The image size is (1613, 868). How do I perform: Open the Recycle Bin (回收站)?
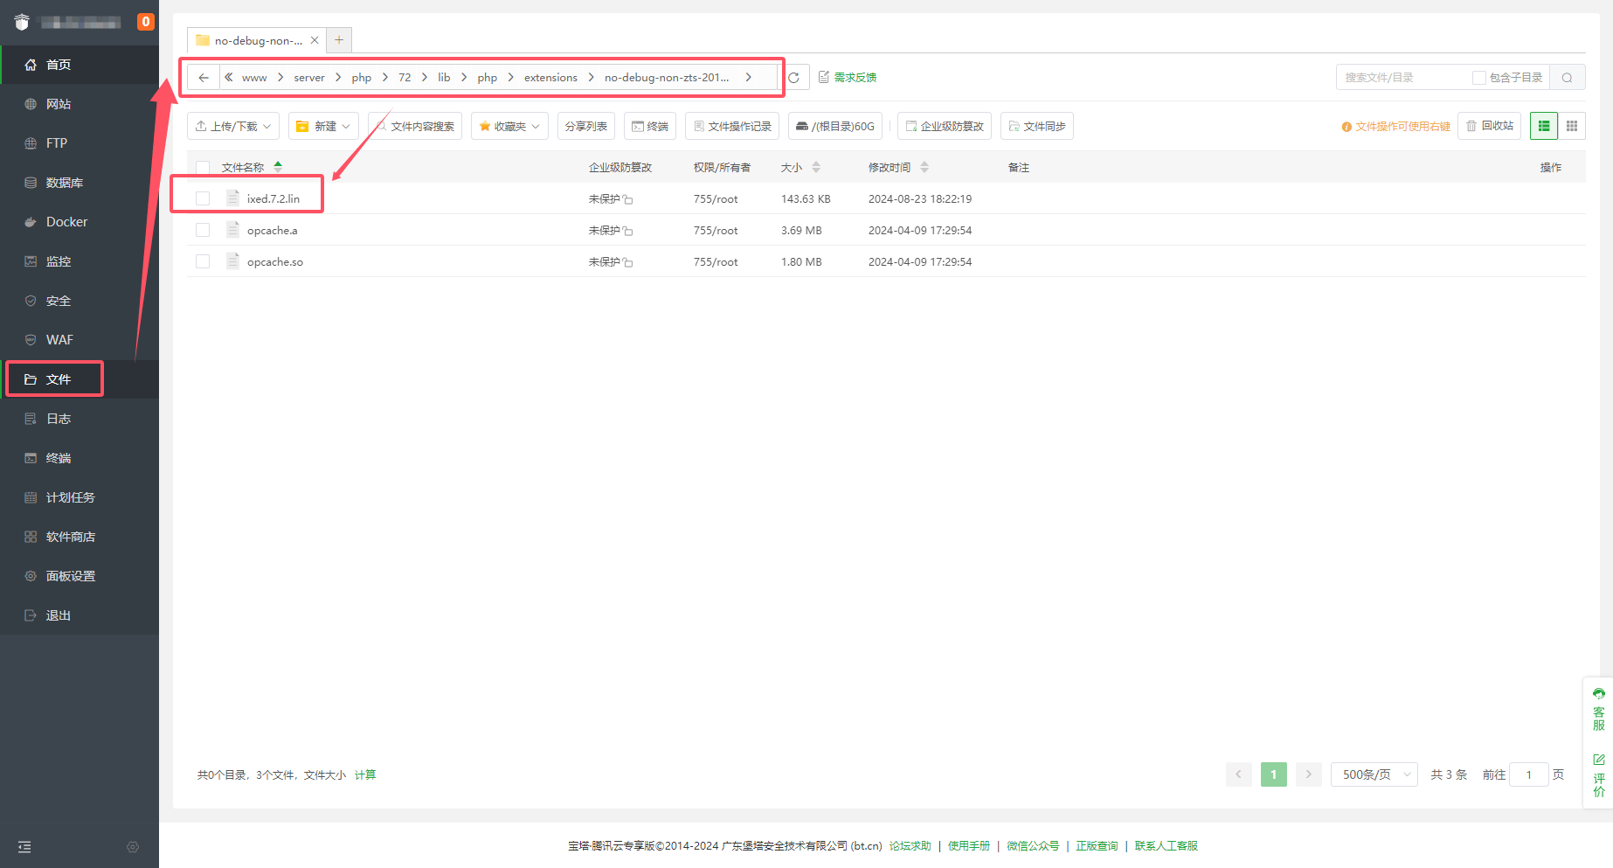pos(1489,126)
